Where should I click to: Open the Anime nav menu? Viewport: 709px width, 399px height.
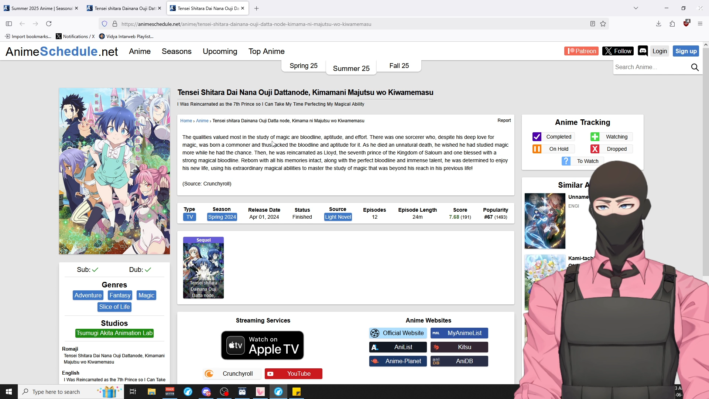coord(140,51)
